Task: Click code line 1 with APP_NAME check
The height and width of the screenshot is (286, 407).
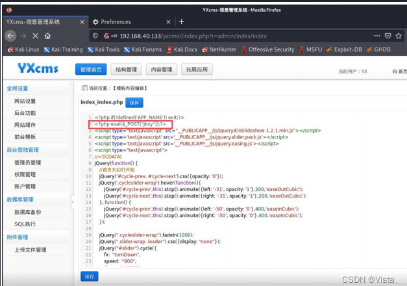Action: click(140, 117)
